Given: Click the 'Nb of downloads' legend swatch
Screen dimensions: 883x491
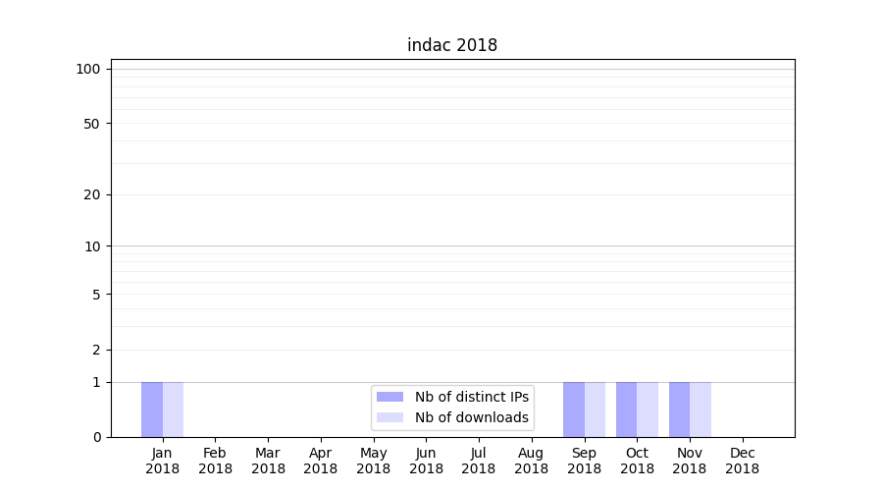Looking at the screenshot, I should click(390, 417).
